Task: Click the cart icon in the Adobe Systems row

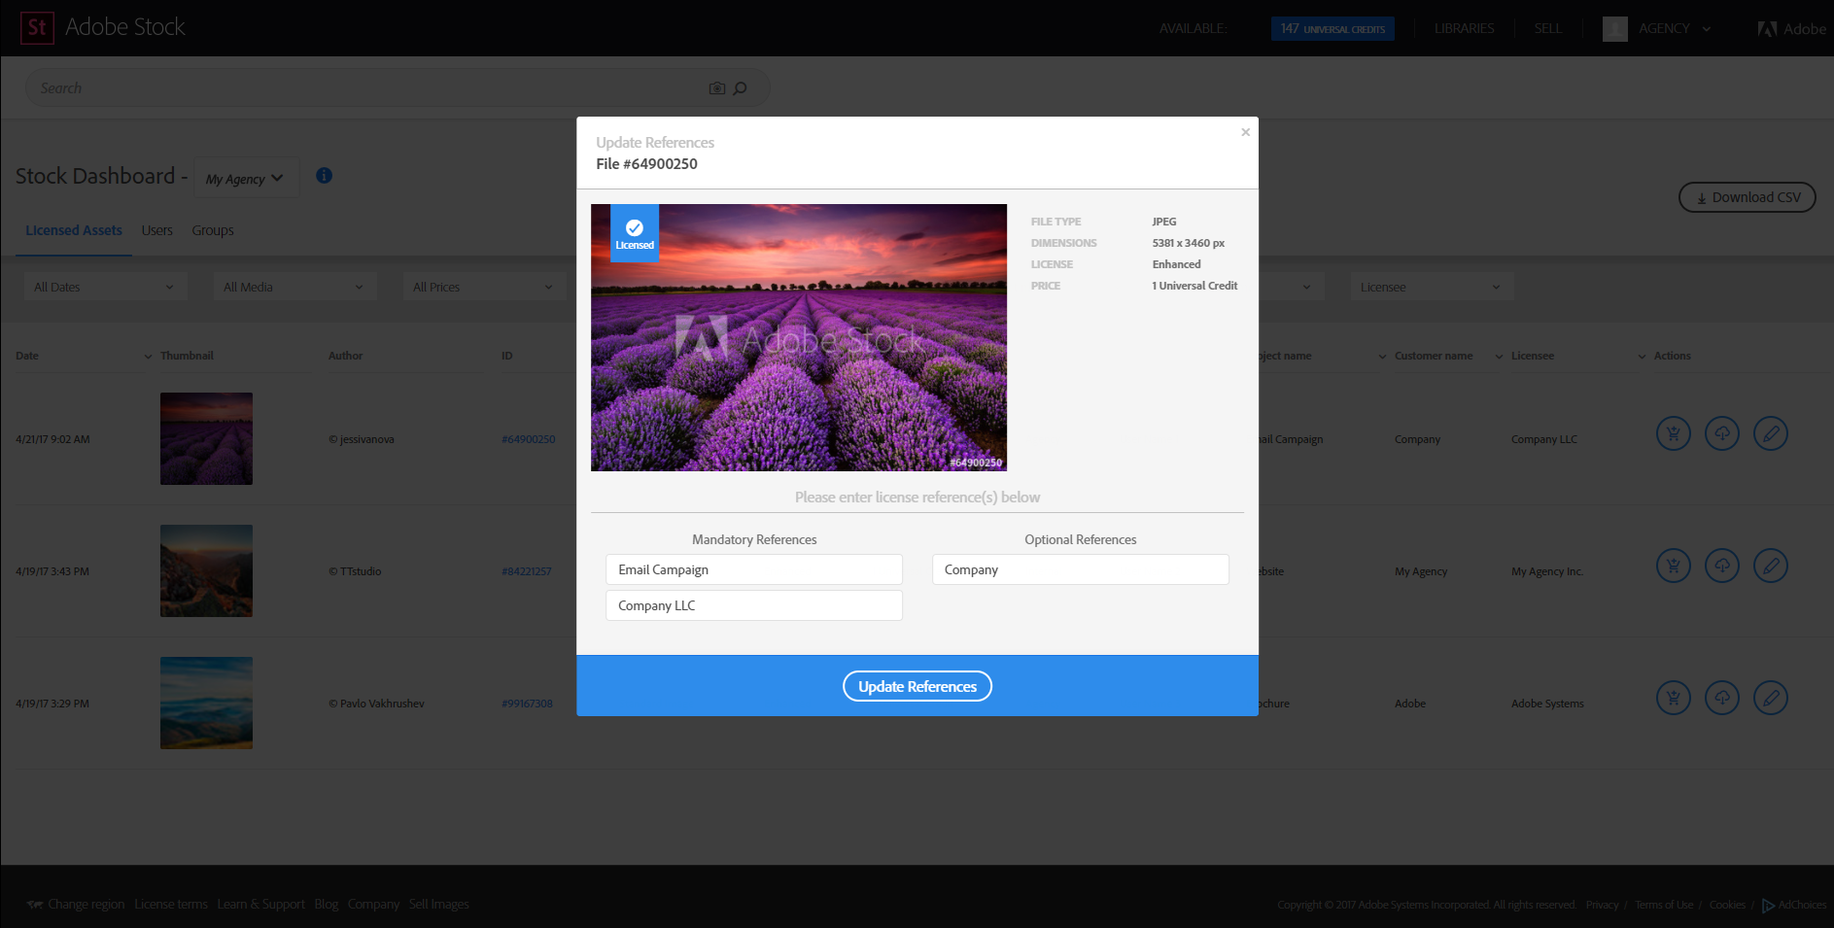Action: (1674, 698)
